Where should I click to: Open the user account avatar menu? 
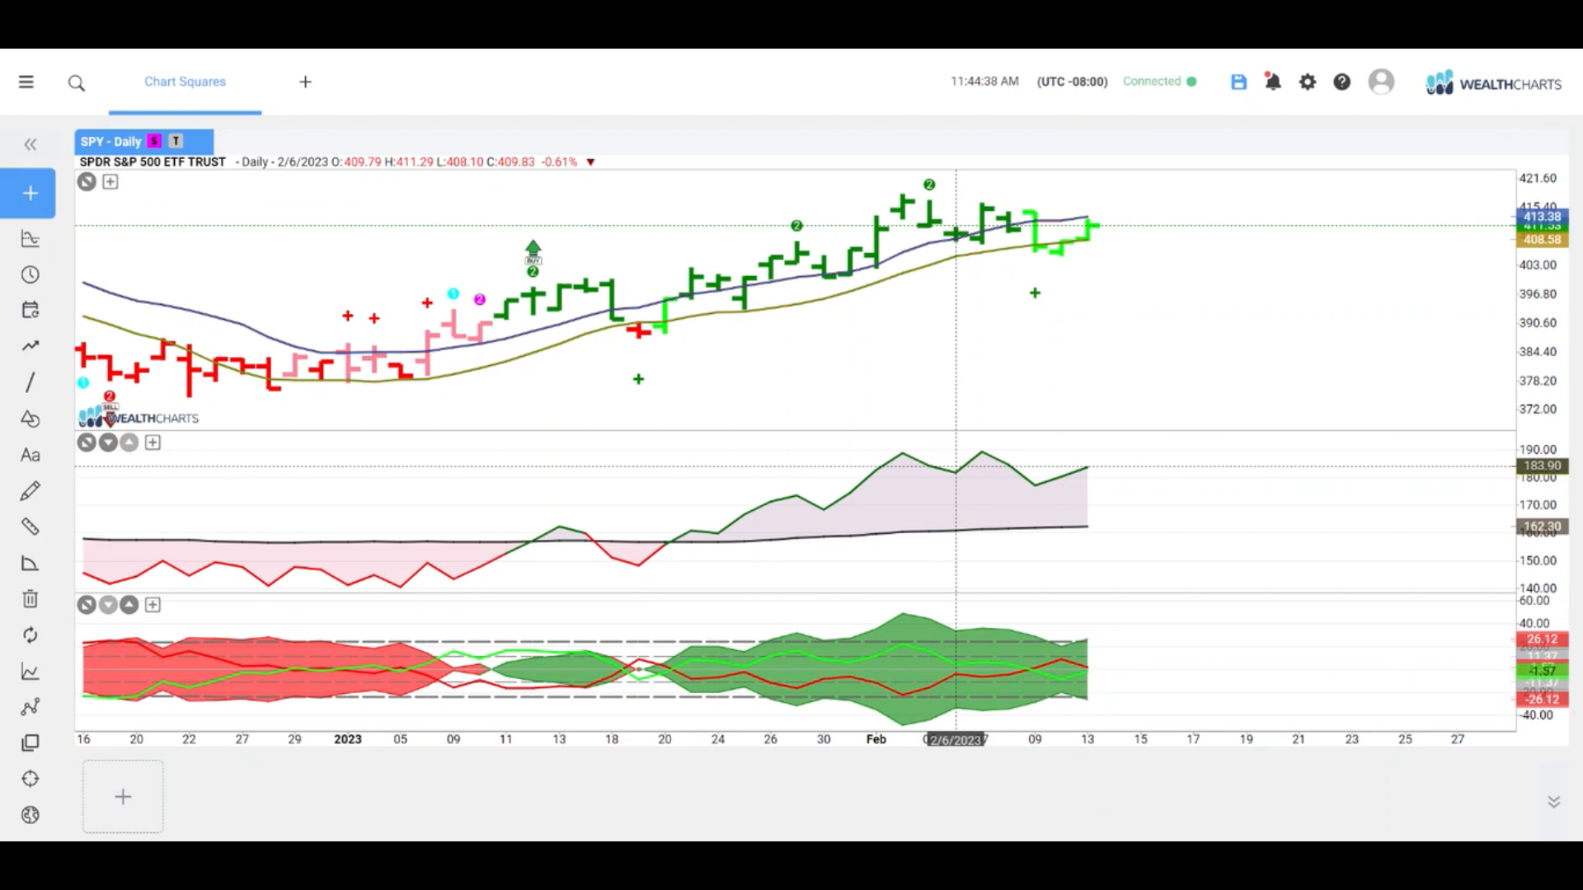1381,82
